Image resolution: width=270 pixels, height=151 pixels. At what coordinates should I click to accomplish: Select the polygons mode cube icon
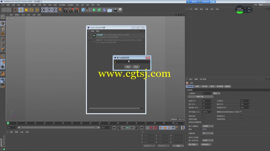pyautogui.click(x=3, y=50)
